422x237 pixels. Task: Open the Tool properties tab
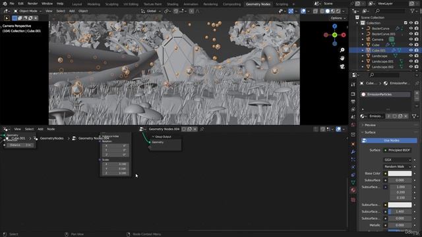click(353, 85)
